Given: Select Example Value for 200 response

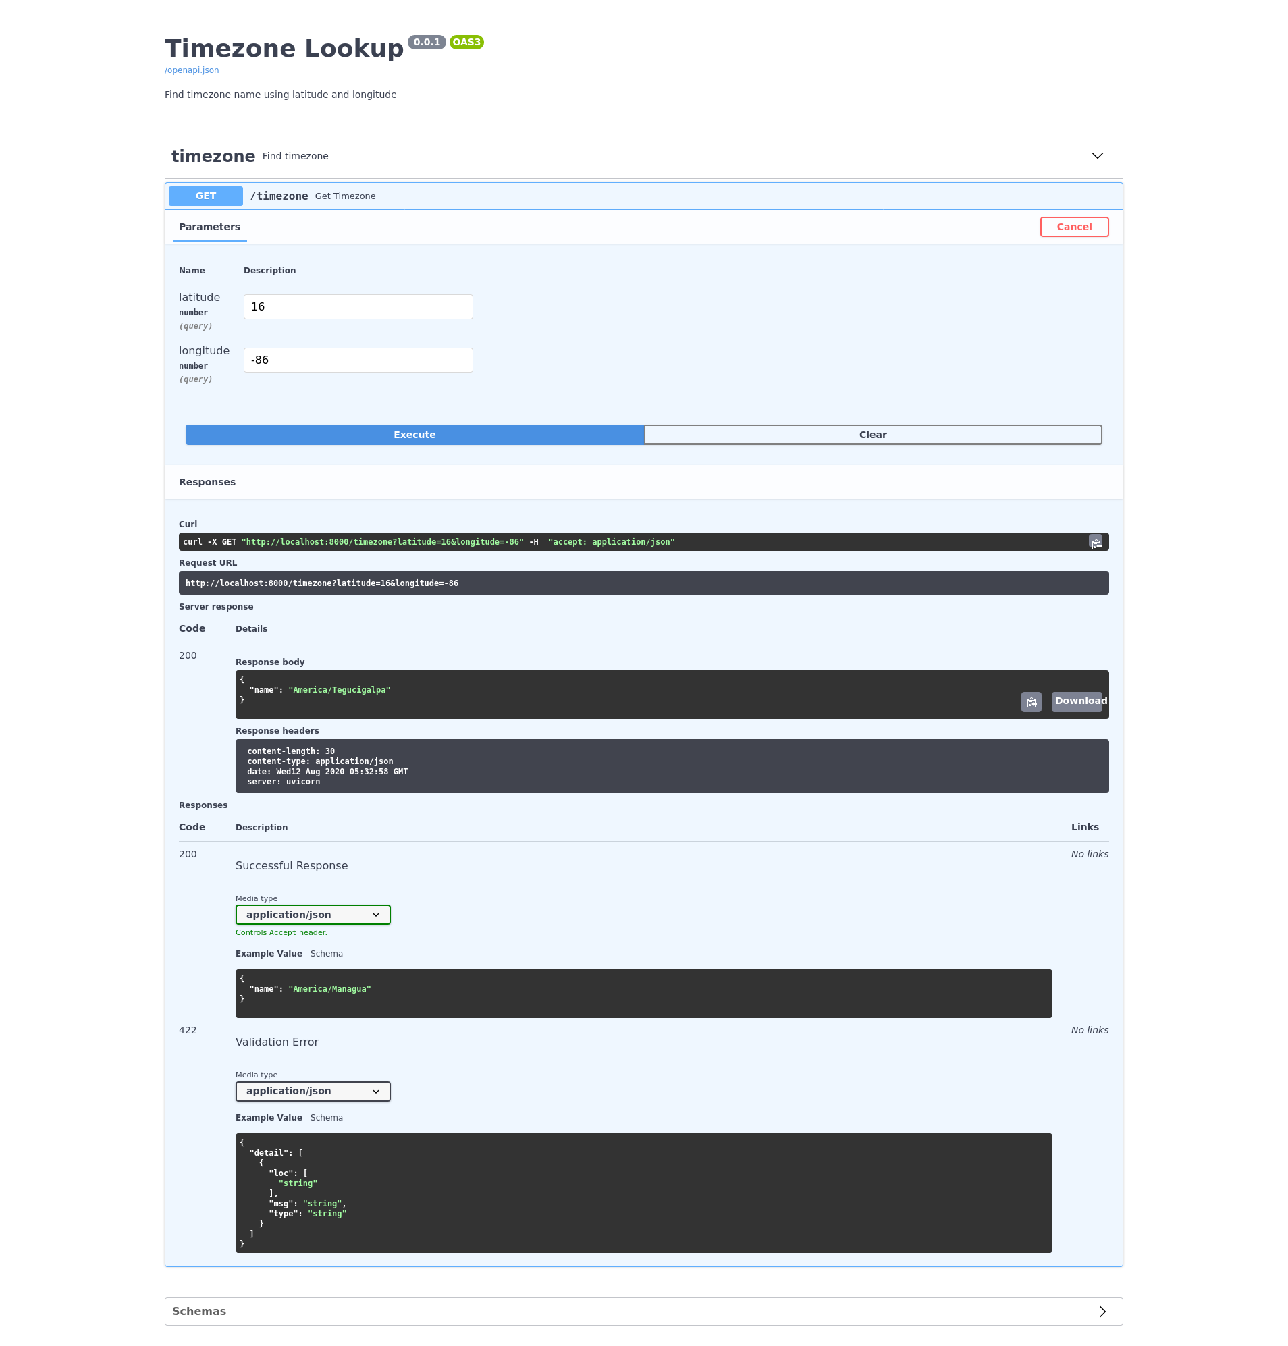Looking at the screenshot, I should [269, 953].
